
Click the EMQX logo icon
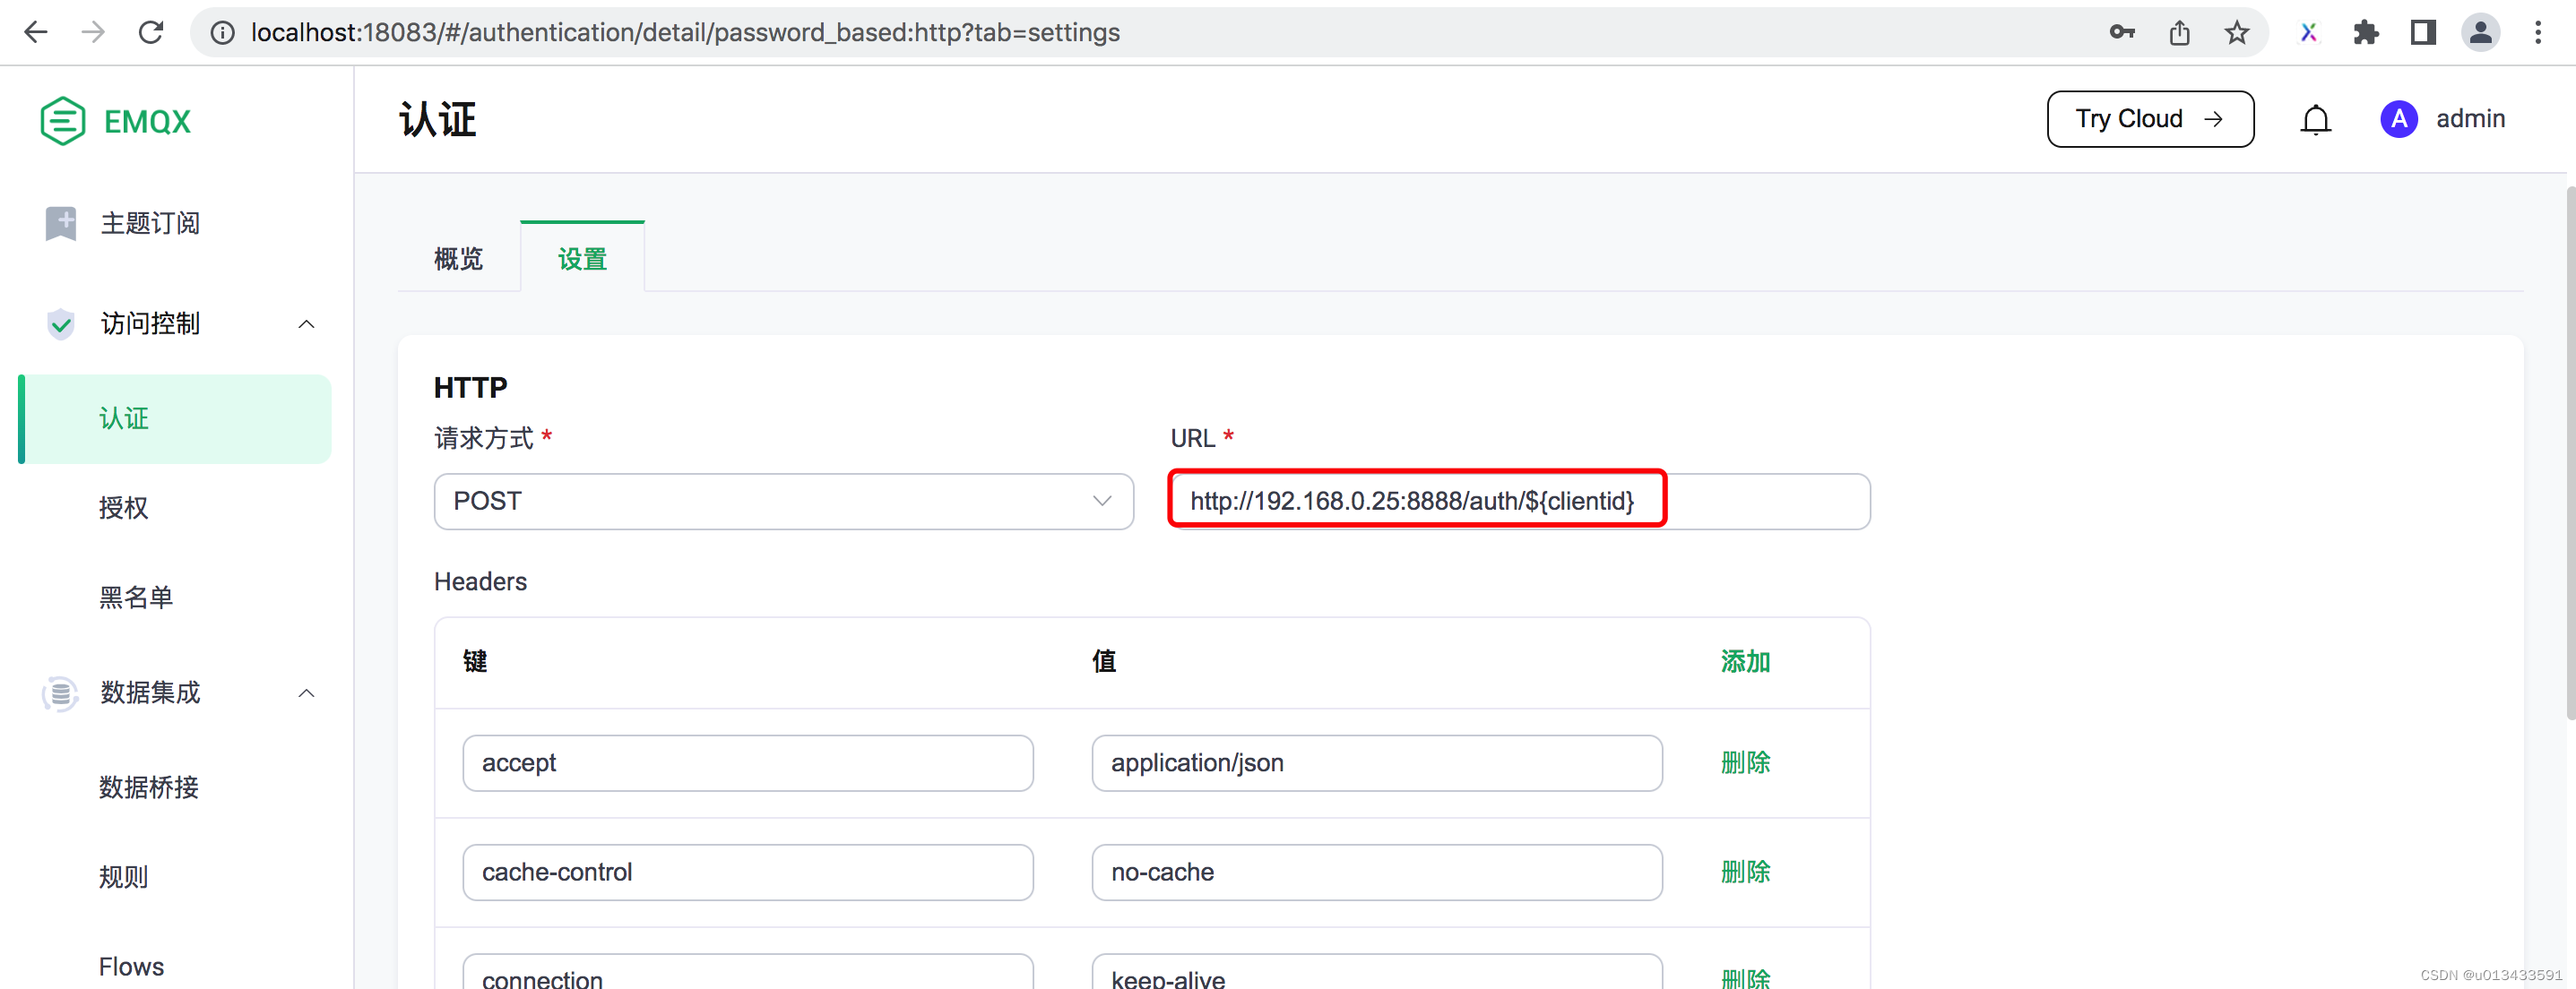click(x=62, y=121)
